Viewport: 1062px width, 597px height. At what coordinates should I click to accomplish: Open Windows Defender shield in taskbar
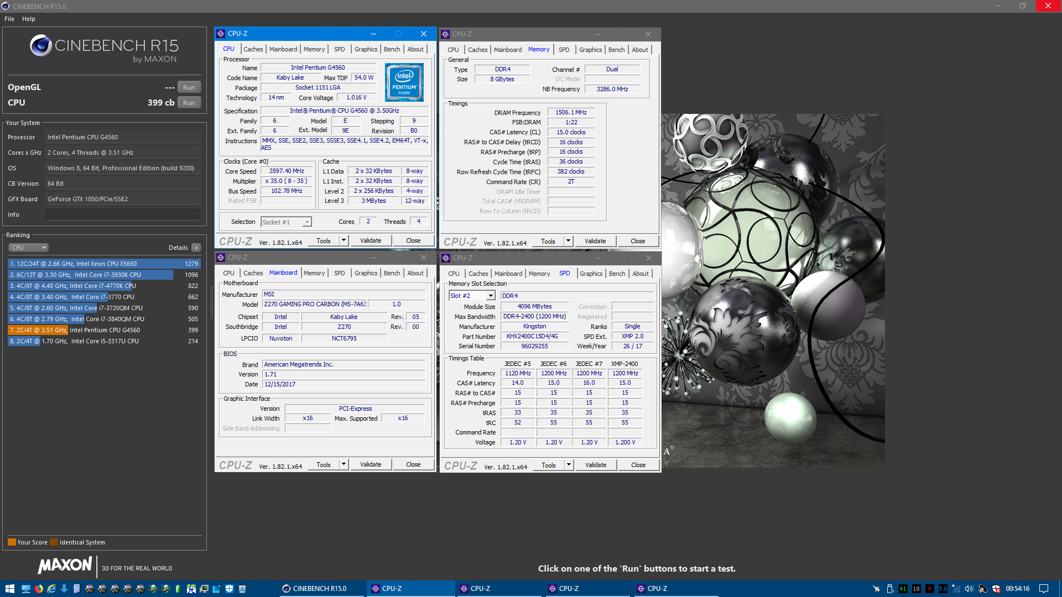click(x=230, y=589)
